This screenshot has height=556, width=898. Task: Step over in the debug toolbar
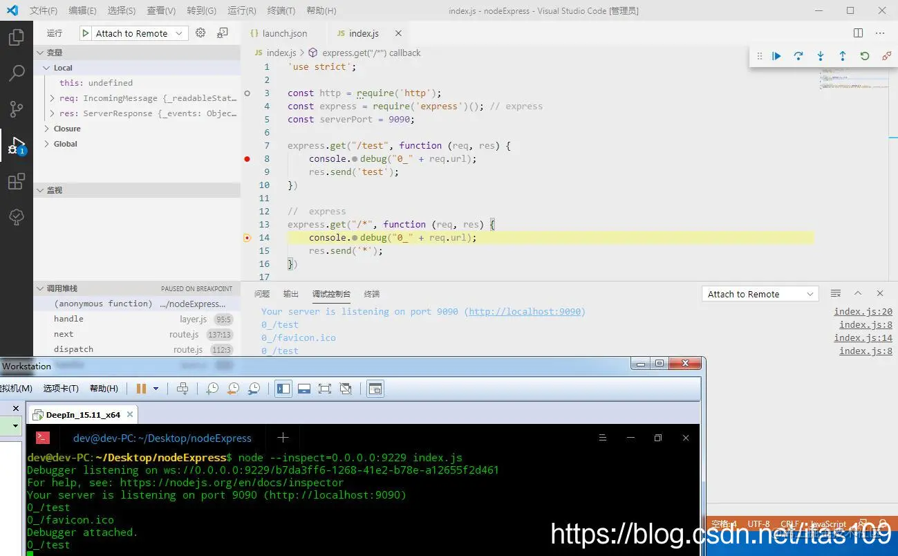[x=798, y=56]
